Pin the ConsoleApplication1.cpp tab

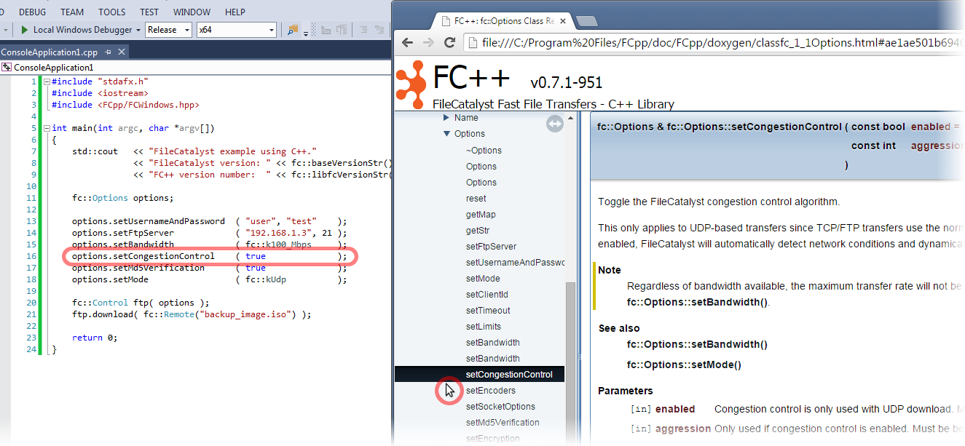point(108,52)
